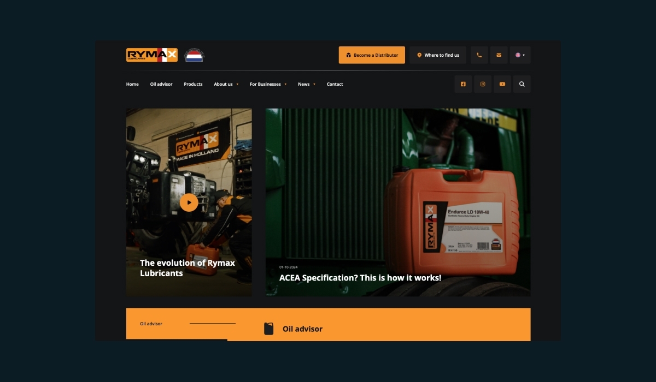Open the Rymax Instagram icon

(x=483, y=84)
